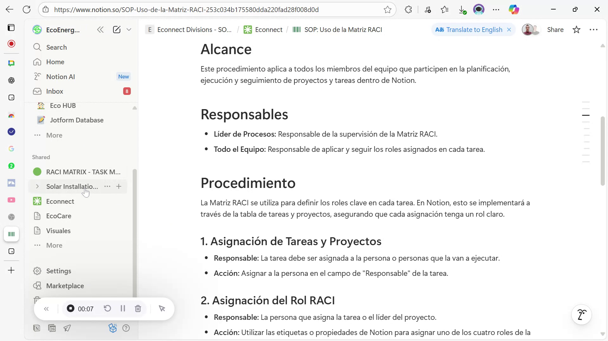Open the dropdown next to the compose icon
The width and height of the screenshot is (608, 341).
click(x=129, y=29)
